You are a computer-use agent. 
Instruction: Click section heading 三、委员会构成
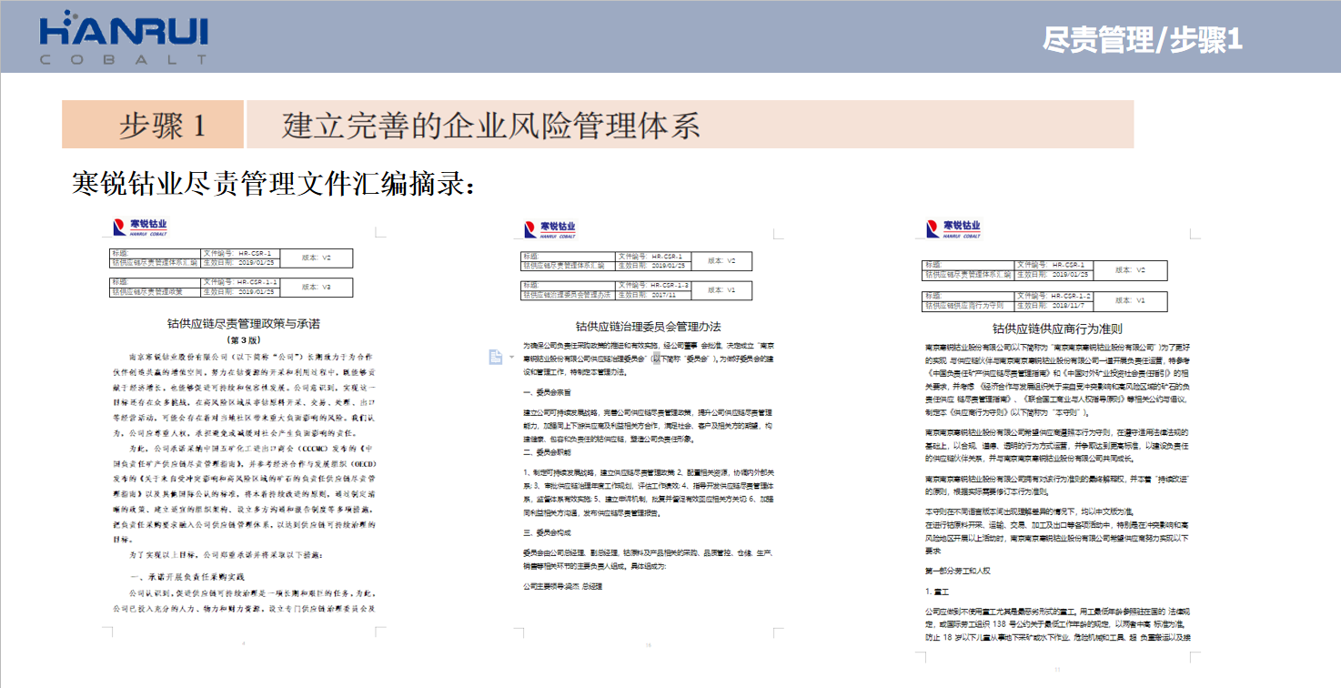coord(548,532)
